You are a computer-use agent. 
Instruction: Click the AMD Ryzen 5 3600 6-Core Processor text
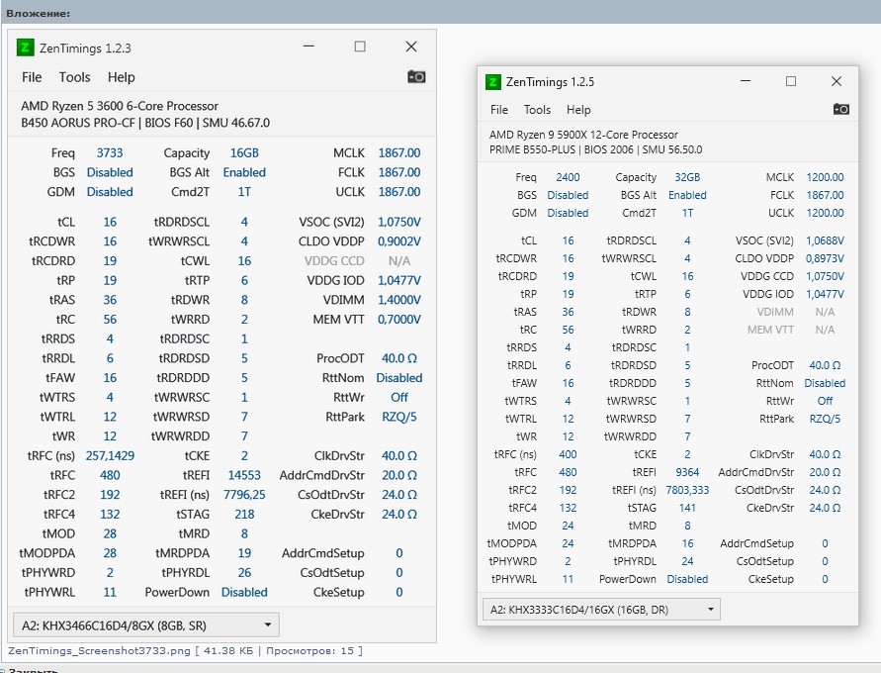pyautogui.click(x=120, y=106)
